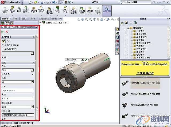Click the configuration name field (内六角圆柱头螺钉 M10X30-N)
This screenshot has height=127, width=171.
18,115
